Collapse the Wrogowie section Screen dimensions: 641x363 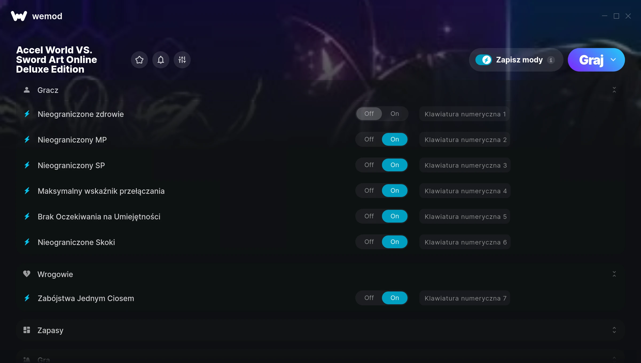[614, 274]
